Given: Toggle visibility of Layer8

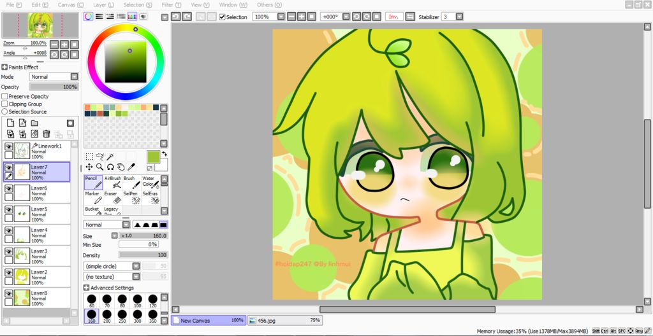Looking at the screenshot, I should coord(8,293).
